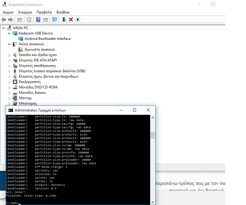The height and width of the screenshot is (205, 246).
Task: Scan for hardware changes using the monitor icon
Action: click(x=54, y=19)
